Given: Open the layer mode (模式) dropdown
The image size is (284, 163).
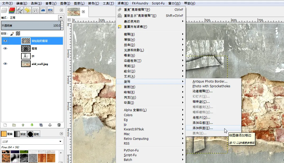Looking at the screenshot, I should [x=61, y=18].
